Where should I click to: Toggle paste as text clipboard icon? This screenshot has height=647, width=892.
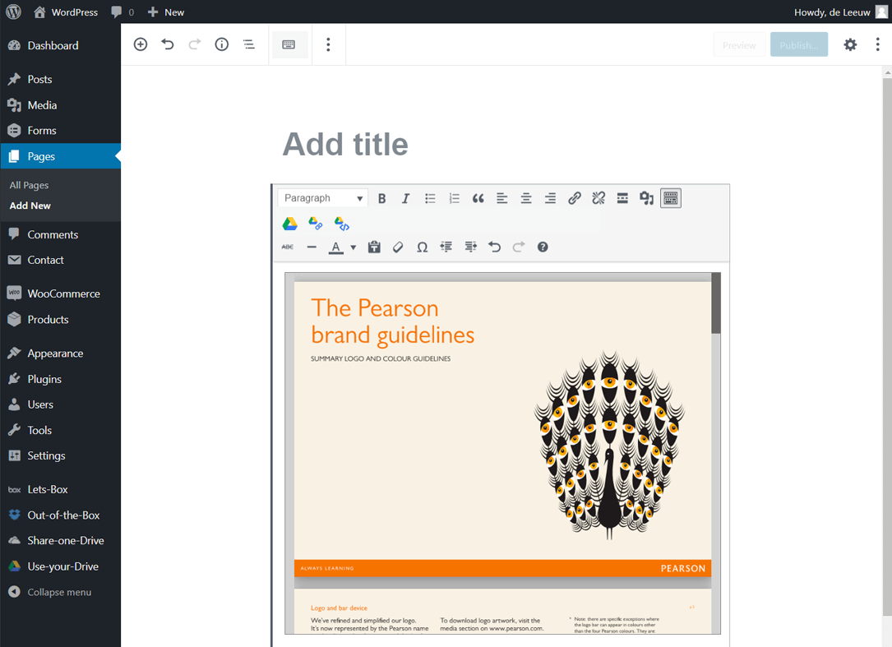[374, 247]
